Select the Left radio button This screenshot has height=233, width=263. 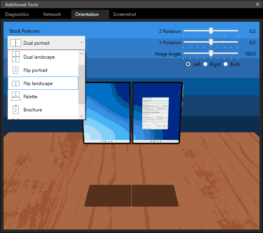pyautogui.click(x=189, y=64)
